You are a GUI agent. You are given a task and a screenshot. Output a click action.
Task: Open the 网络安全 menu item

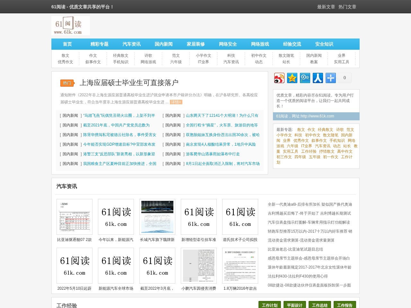click(228, 44)
